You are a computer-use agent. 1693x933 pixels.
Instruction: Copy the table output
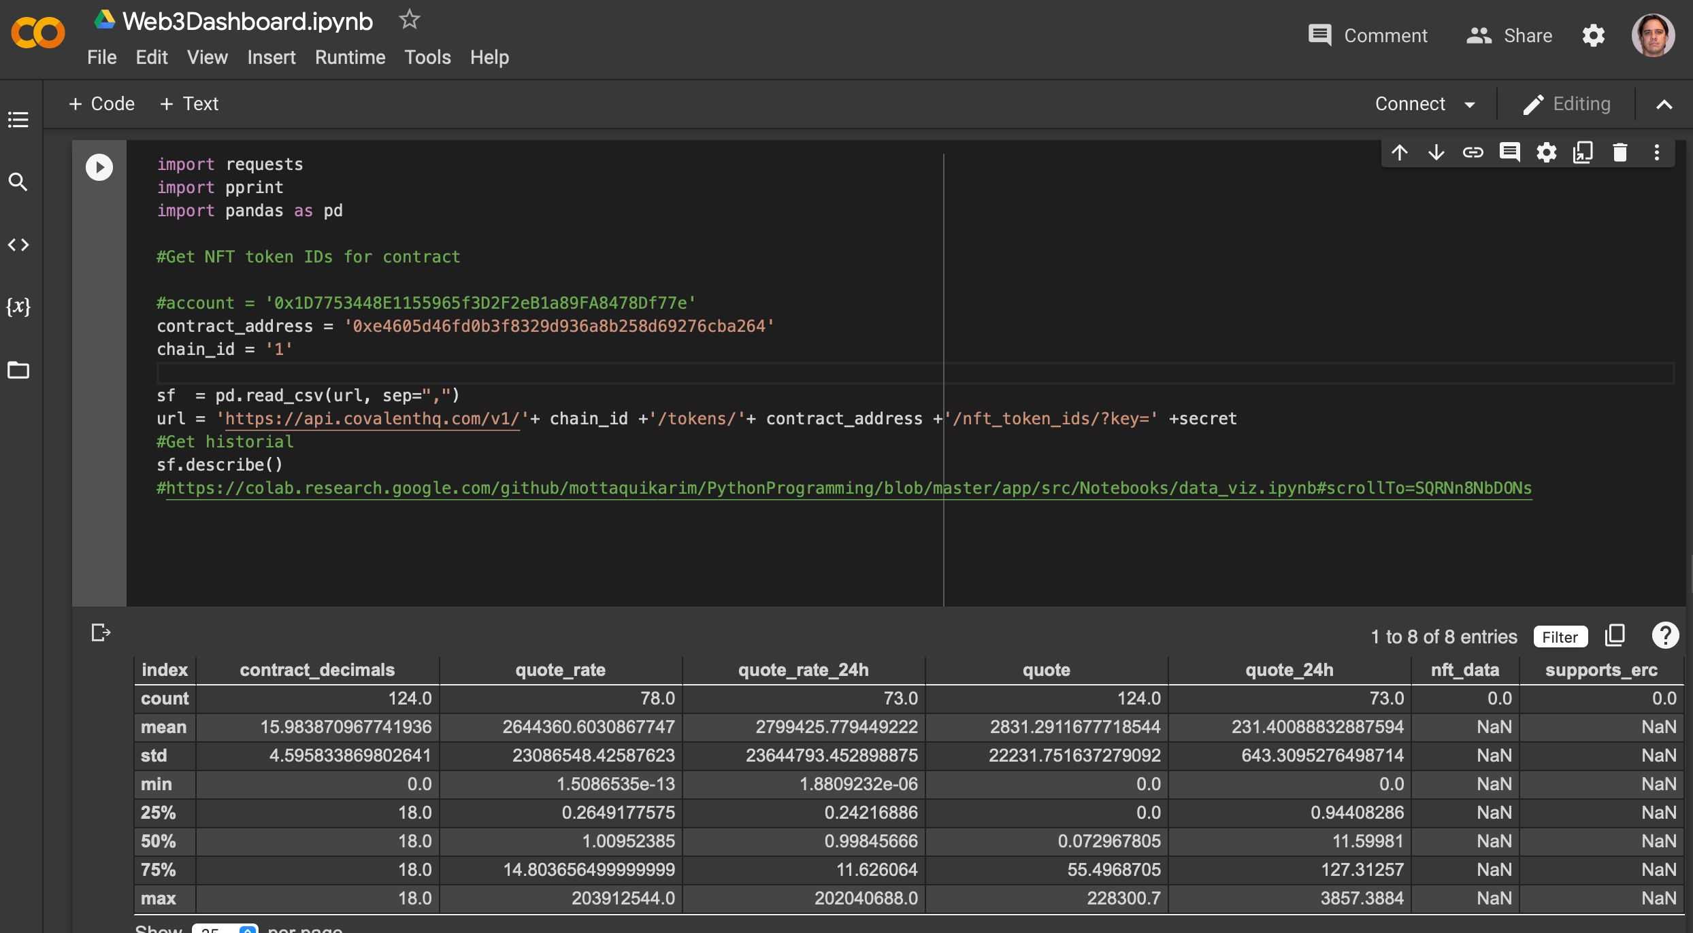coord(1615,636)
